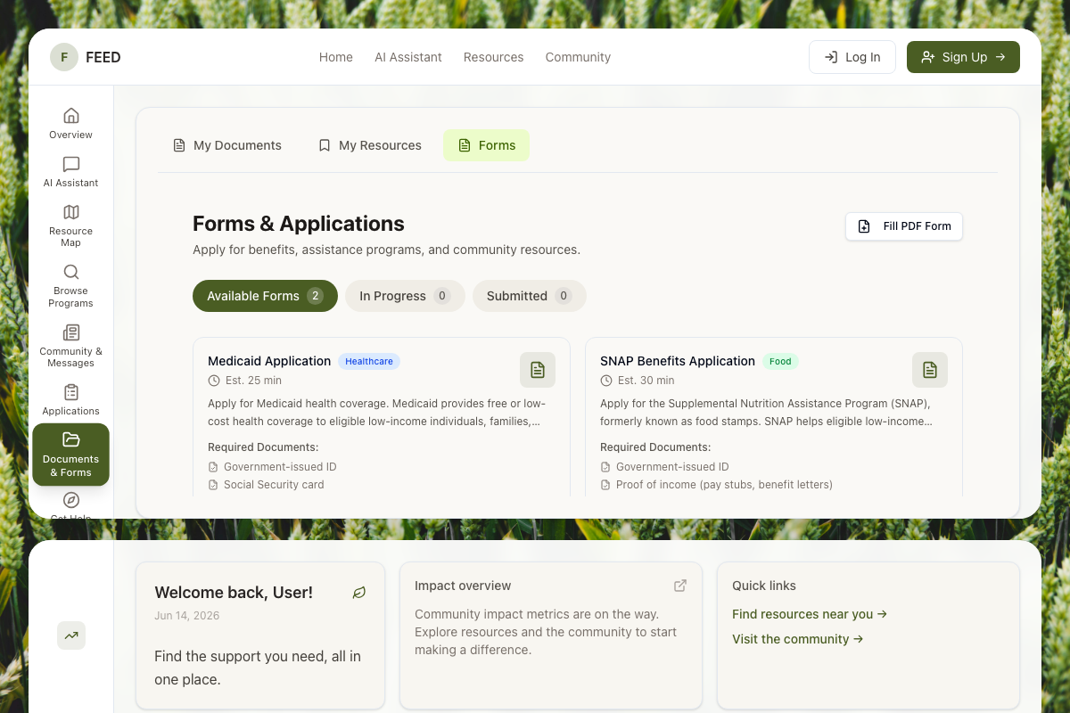Open Community & Messages in the sidebar
Screen dimensions: 1070x713
(x=71, y=344)
